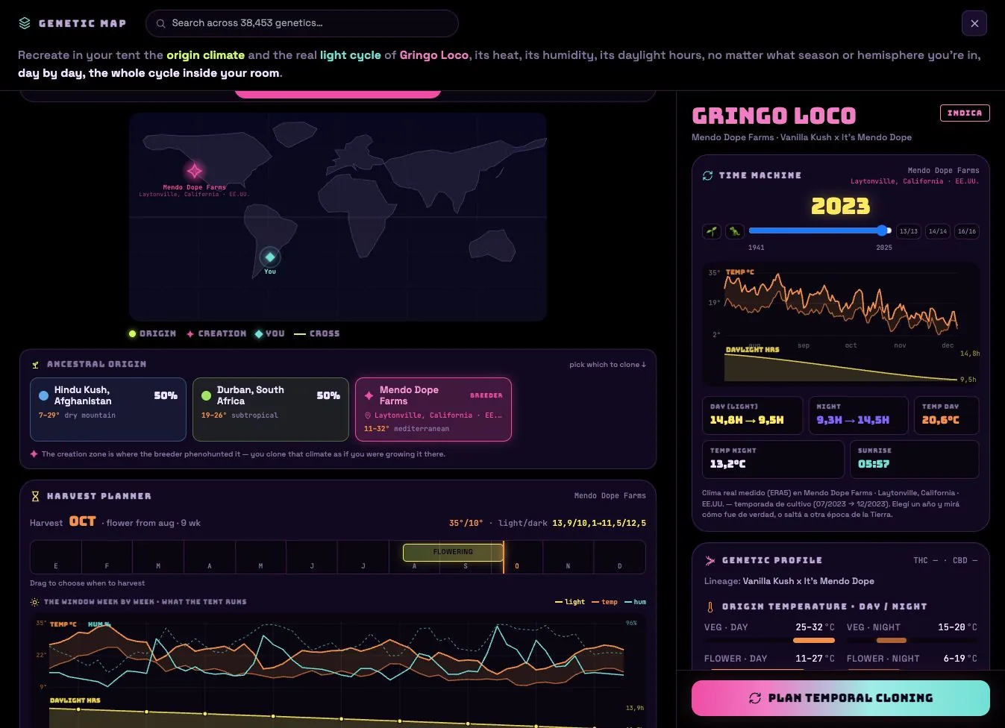Click the Plan Temporal Cloning button
This screenshot has width=1005, height=728.
point(841,698)
